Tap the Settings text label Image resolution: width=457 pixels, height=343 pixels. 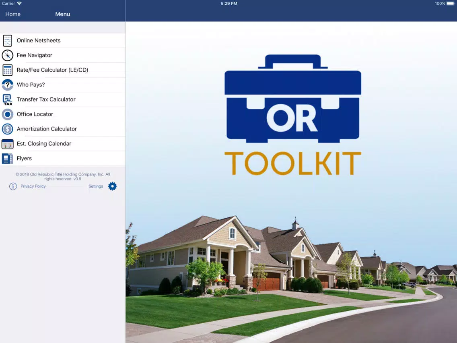tap(96, 186)
